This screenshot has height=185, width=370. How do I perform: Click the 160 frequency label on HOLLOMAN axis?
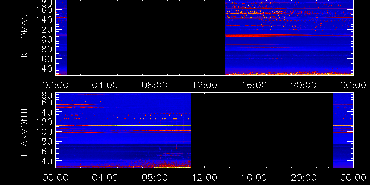pyautogui.click(x=44, y=10)
